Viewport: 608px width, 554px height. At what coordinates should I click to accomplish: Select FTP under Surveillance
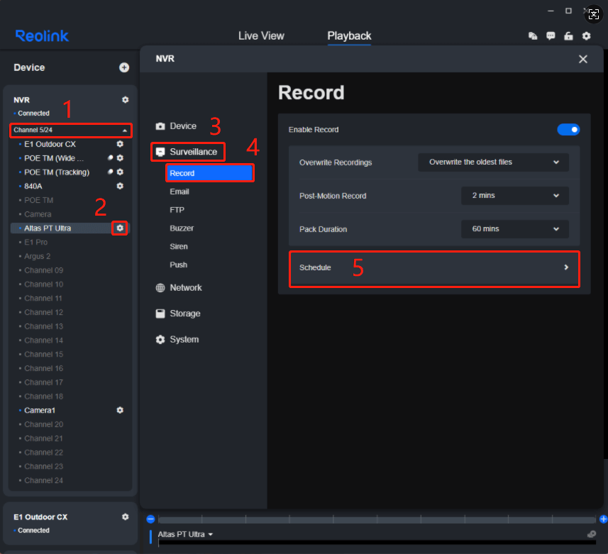click(177, 210)
